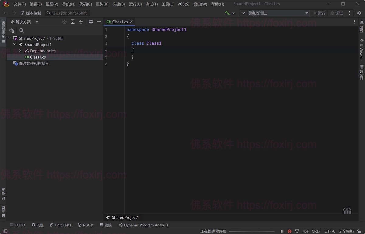Viewport: 365px width, 234px height.
Task: Expand the Dependencies node
Action: point(20,51)
